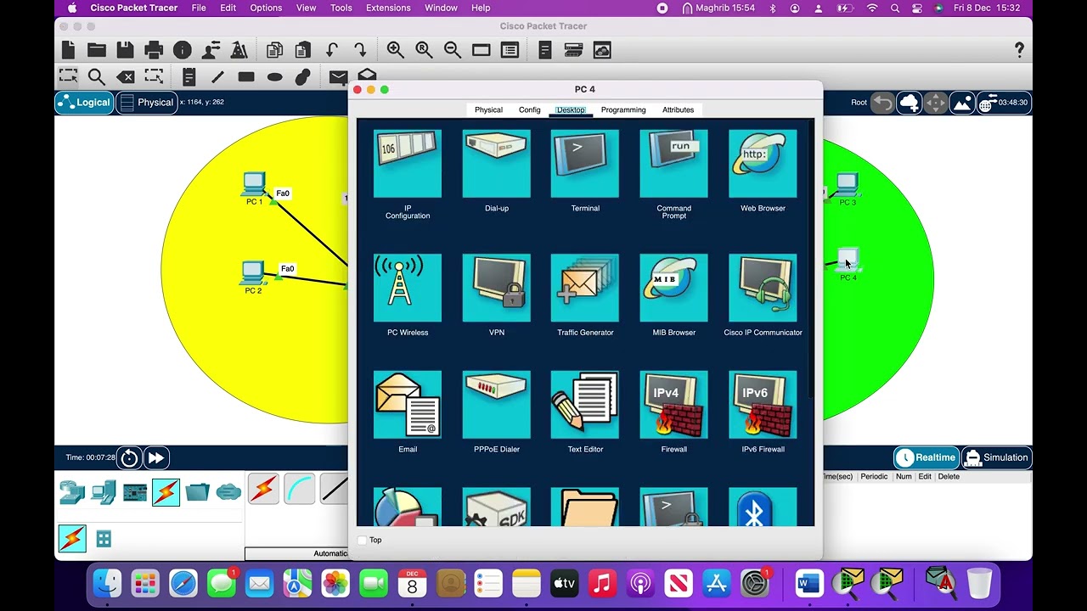Choose the Components category icon

pyautogui.click(x=135, y=492)
